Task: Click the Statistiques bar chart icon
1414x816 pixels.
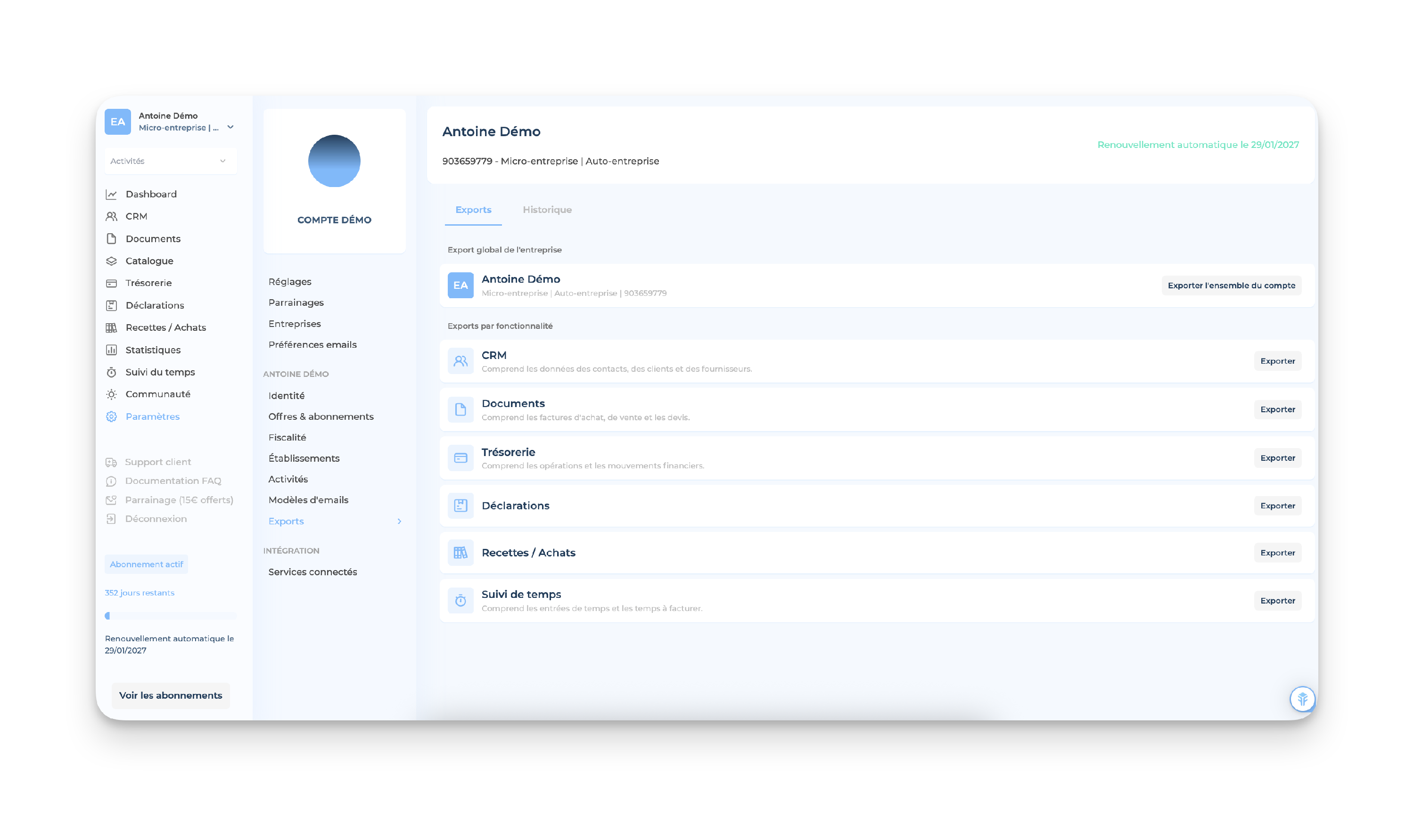Action: pyautogui.click(x=112, y=350)
